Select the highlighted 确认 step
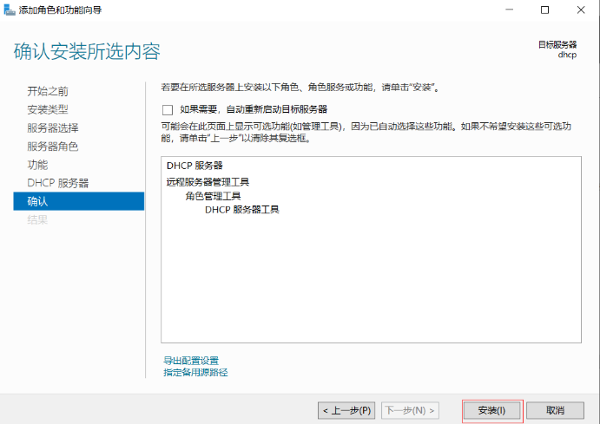Screen dimensions: 600x424 tap(79, 201)
